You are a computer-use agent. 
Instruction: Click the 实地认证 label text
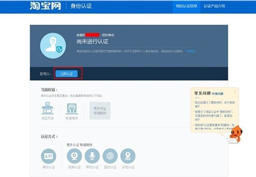pos(128,167)
